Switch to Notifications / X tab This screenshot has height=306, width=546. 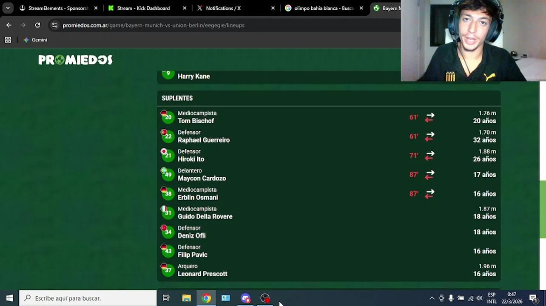[x=223, y=8]
